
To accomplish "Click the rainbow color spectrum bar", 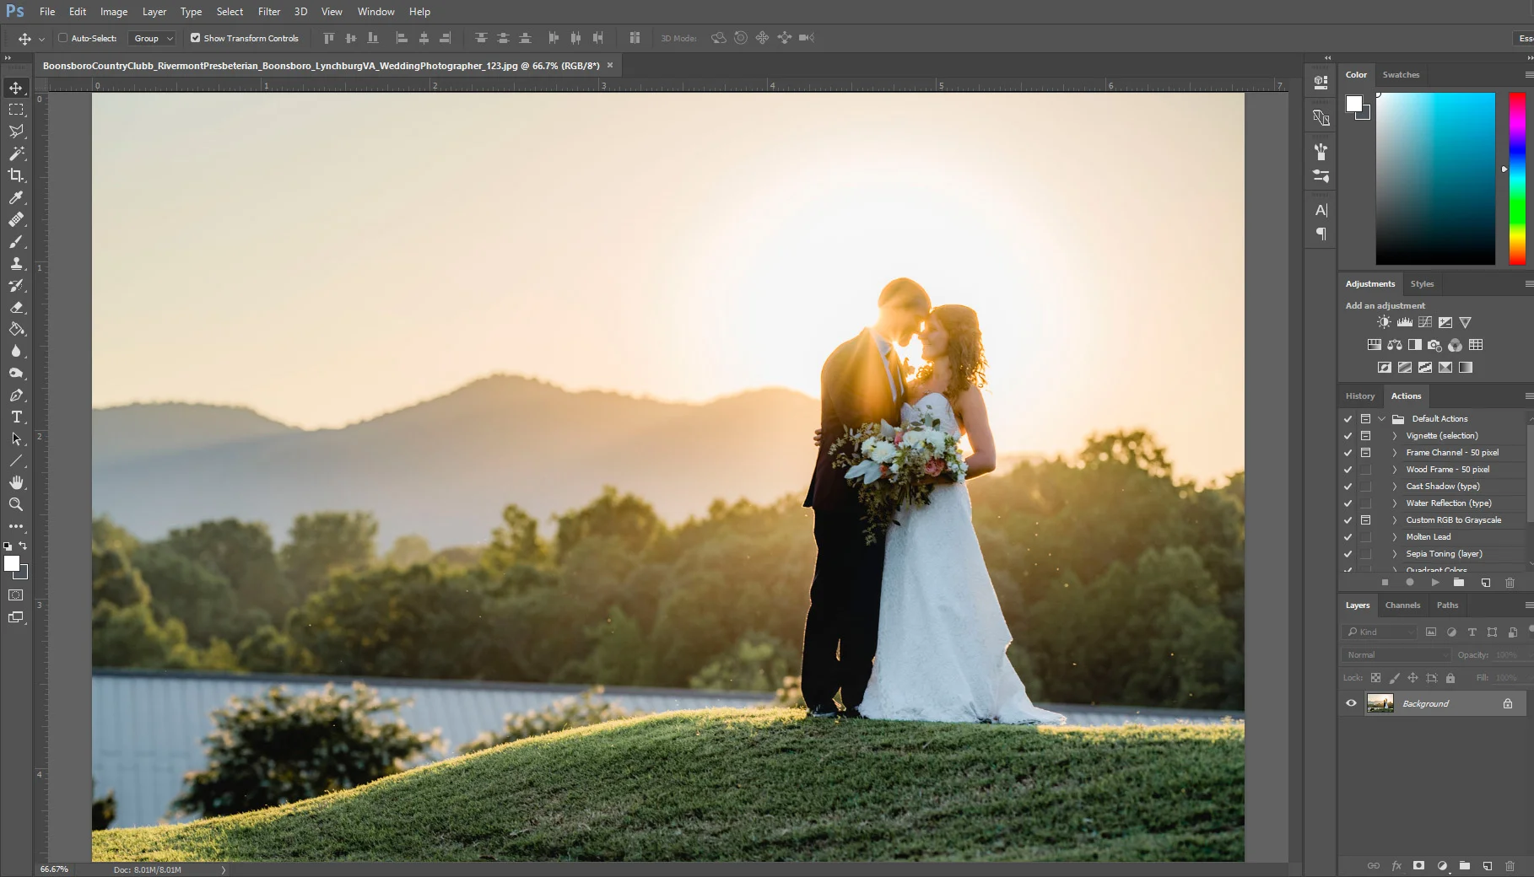I will tap(1515, 177).
